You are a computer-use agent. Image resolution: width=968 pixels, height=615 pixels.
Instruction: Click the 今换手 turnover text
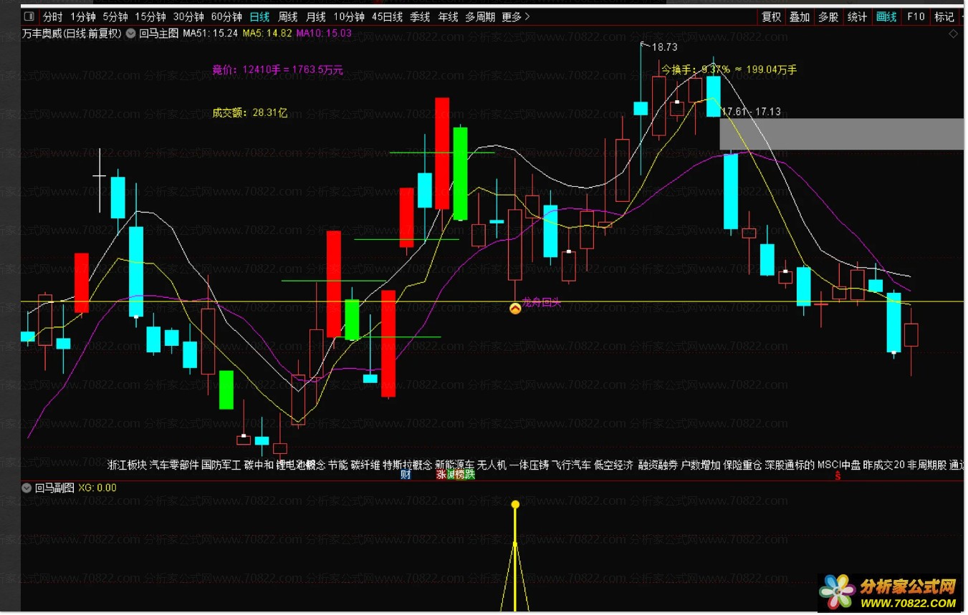point(729,69)
